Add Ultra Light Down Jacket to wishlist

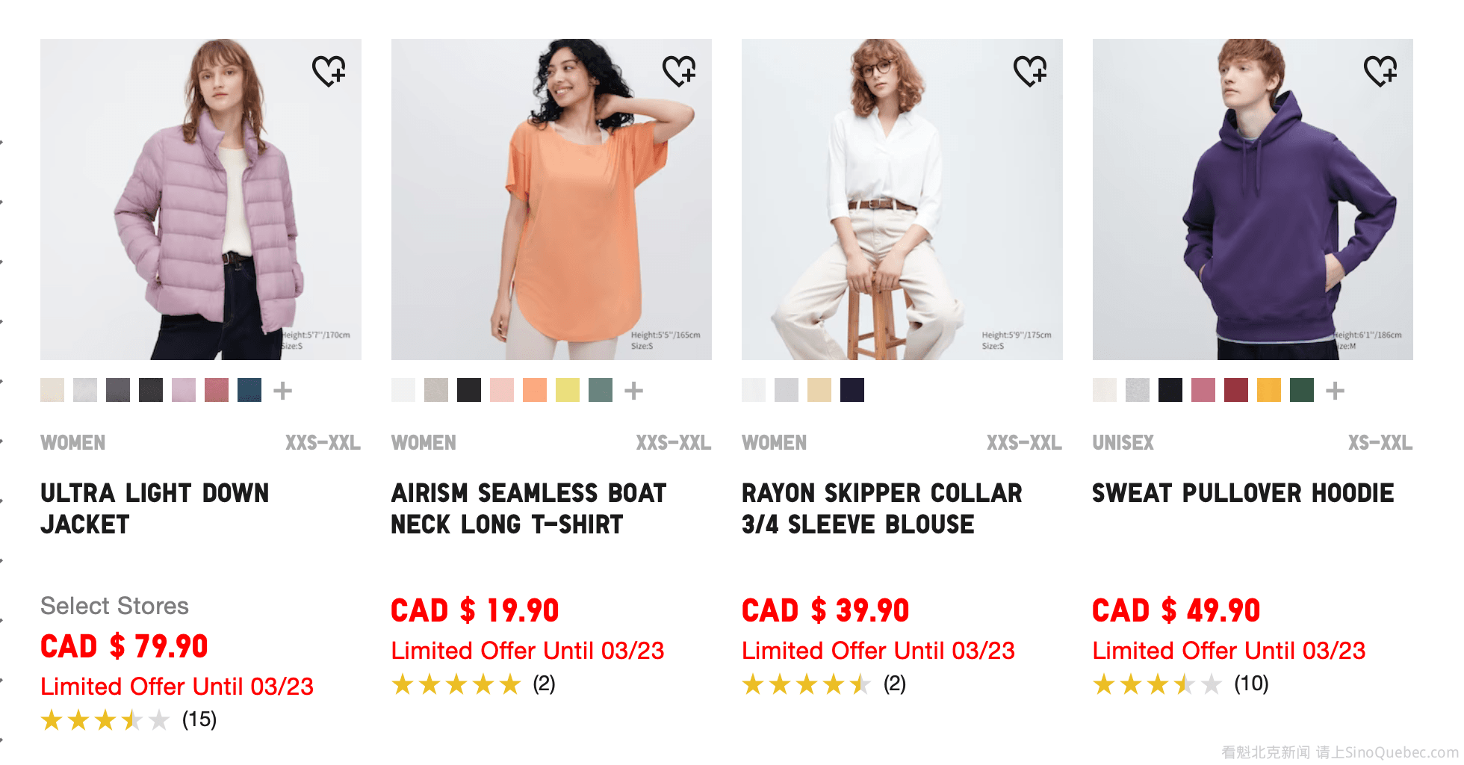[x=329, y=71]
